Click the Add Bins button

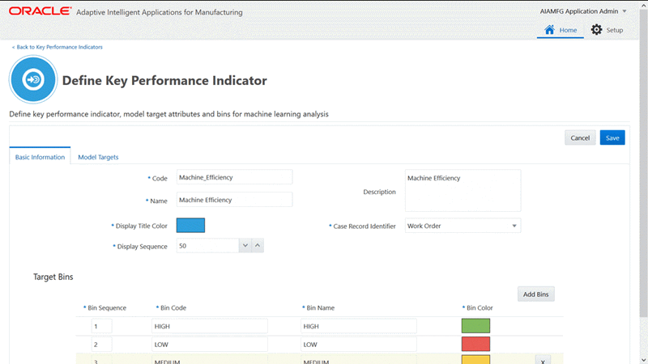(535, 294)
